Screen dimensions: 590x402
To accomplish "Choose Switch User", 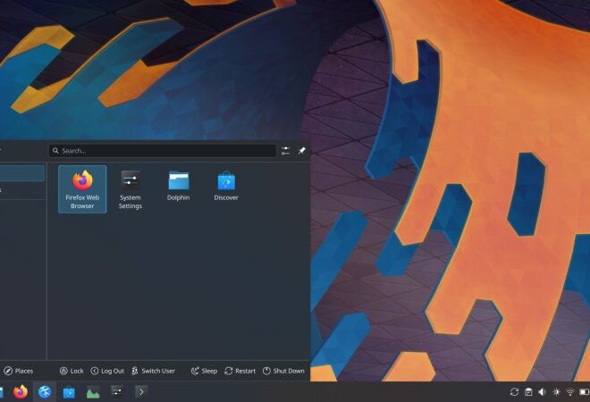I will pyautogui.click(x=153, y=371).
